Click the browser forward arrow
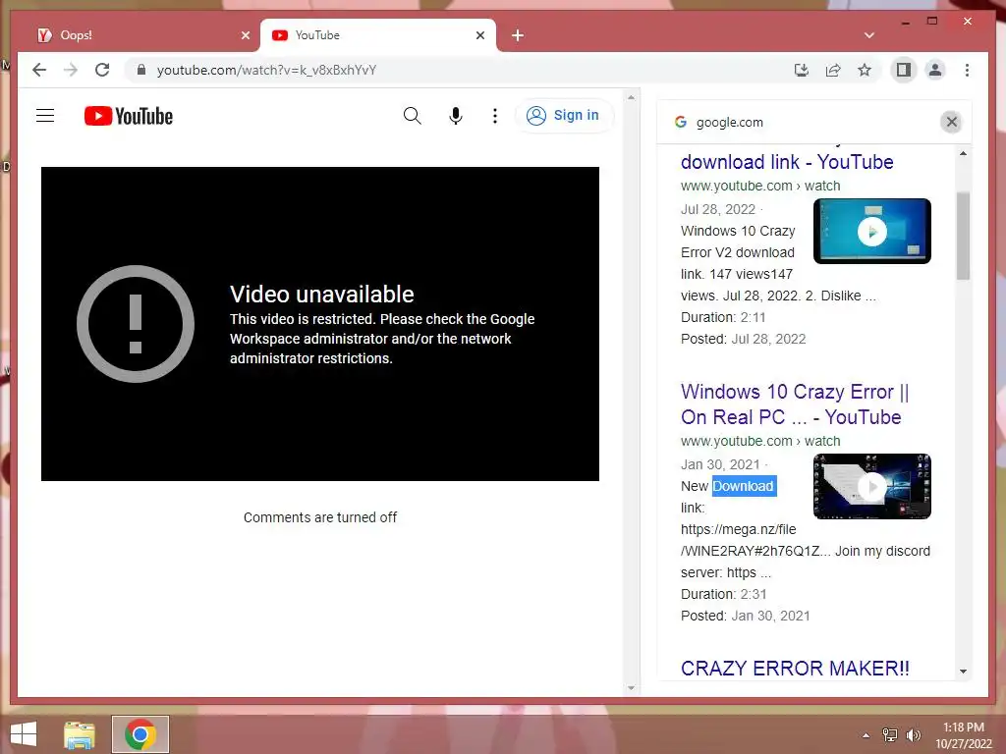This screenshot has width=1006, height=754. pos(71,70)
